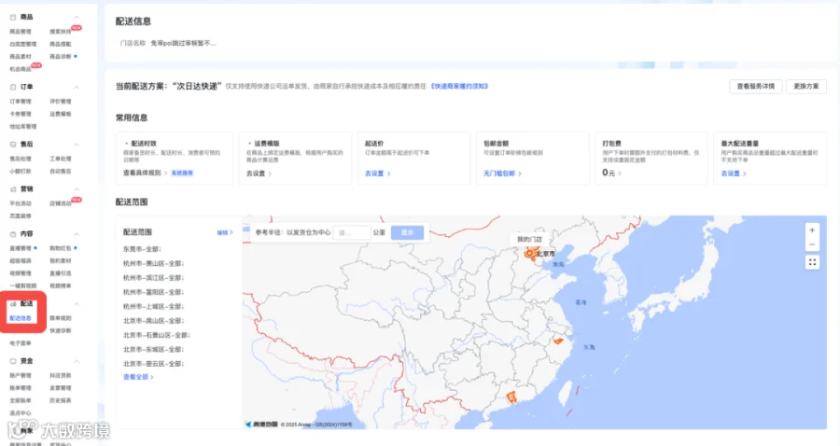
Task: Open 平台活动 in the sidebar
Action: coord(21,203)
